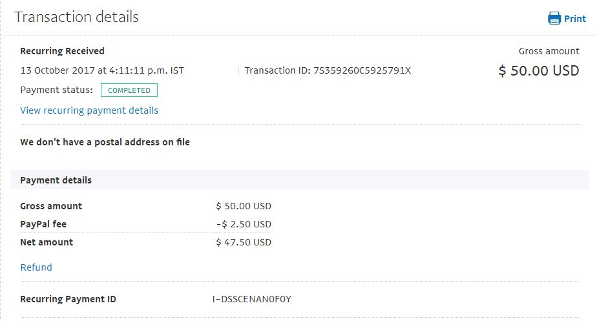Click recurring payment ID value I-DSSCENAN0F0Y
Image resolution: width=597 pixels, height=321 pixels.
pos(252,299)
